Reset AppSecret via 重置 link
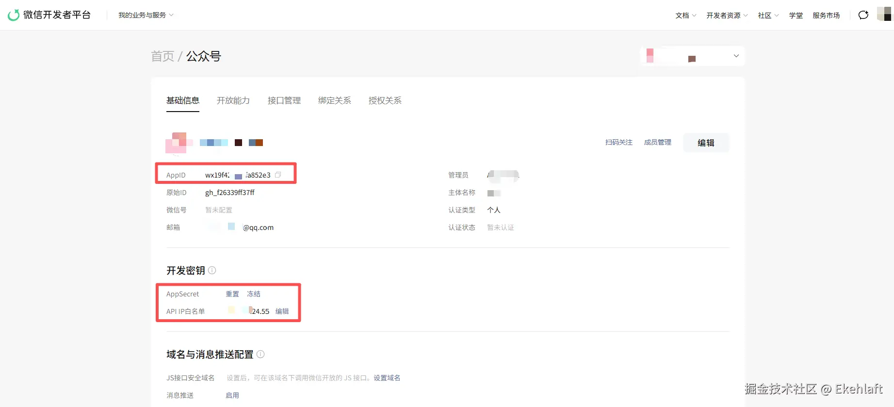The width and height of the screenshot is (894, 407). click(232, 294)
